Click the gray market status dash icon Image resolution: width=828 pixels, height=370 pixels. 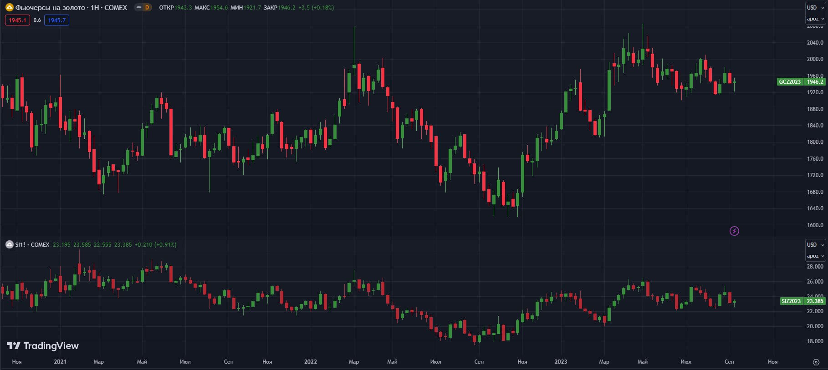138,7
